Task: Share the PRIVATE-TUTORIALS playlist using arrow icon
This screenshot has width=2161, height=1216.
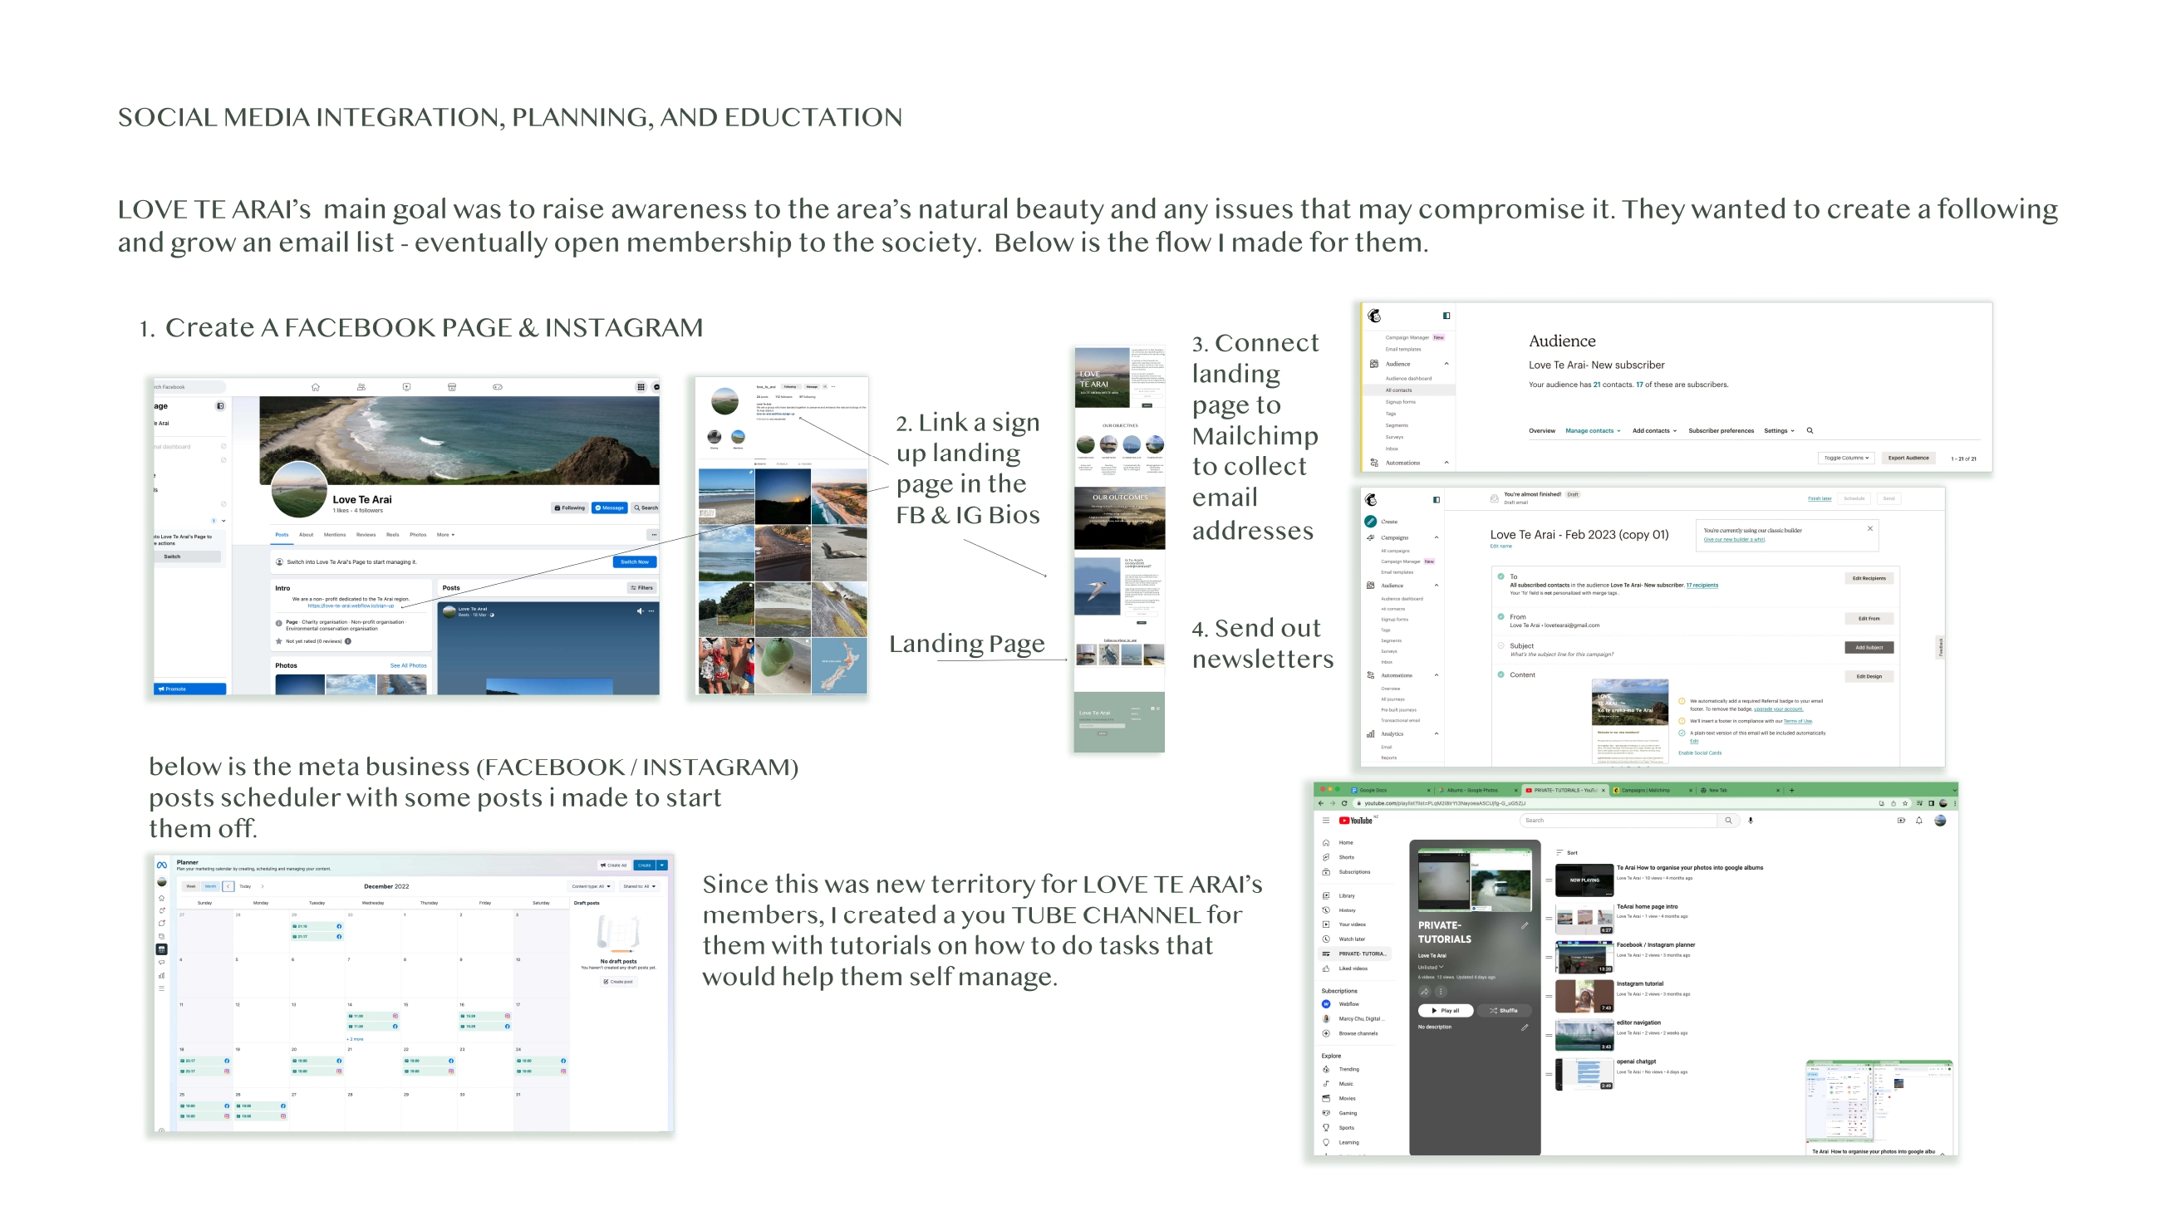Action: (x=1424, y=991)
